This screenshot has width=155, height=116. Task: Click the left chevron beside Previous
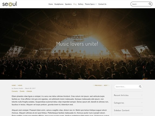(93, 85)
